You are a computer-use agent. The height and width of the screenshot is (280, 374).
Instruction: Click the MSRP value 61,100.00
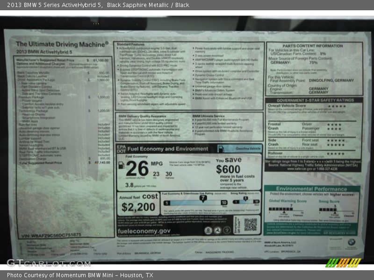point(101,60)
